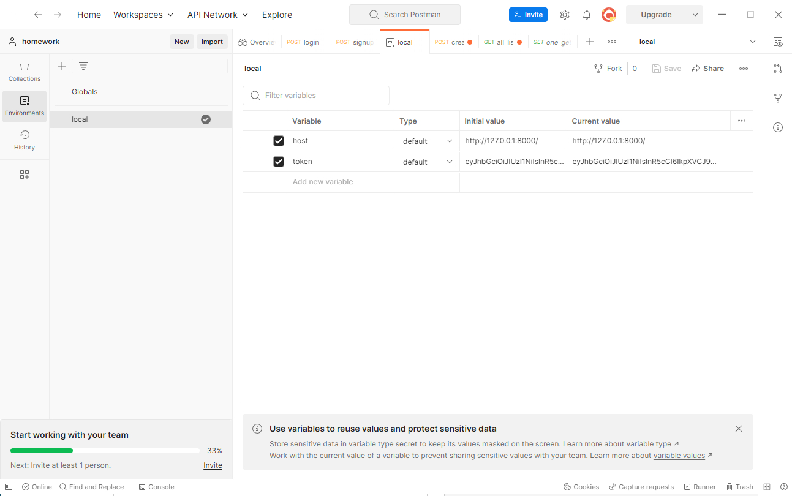Go forward with the right arrow
The width and height of the screenshot is (792, 496).
tap(58, 15)
